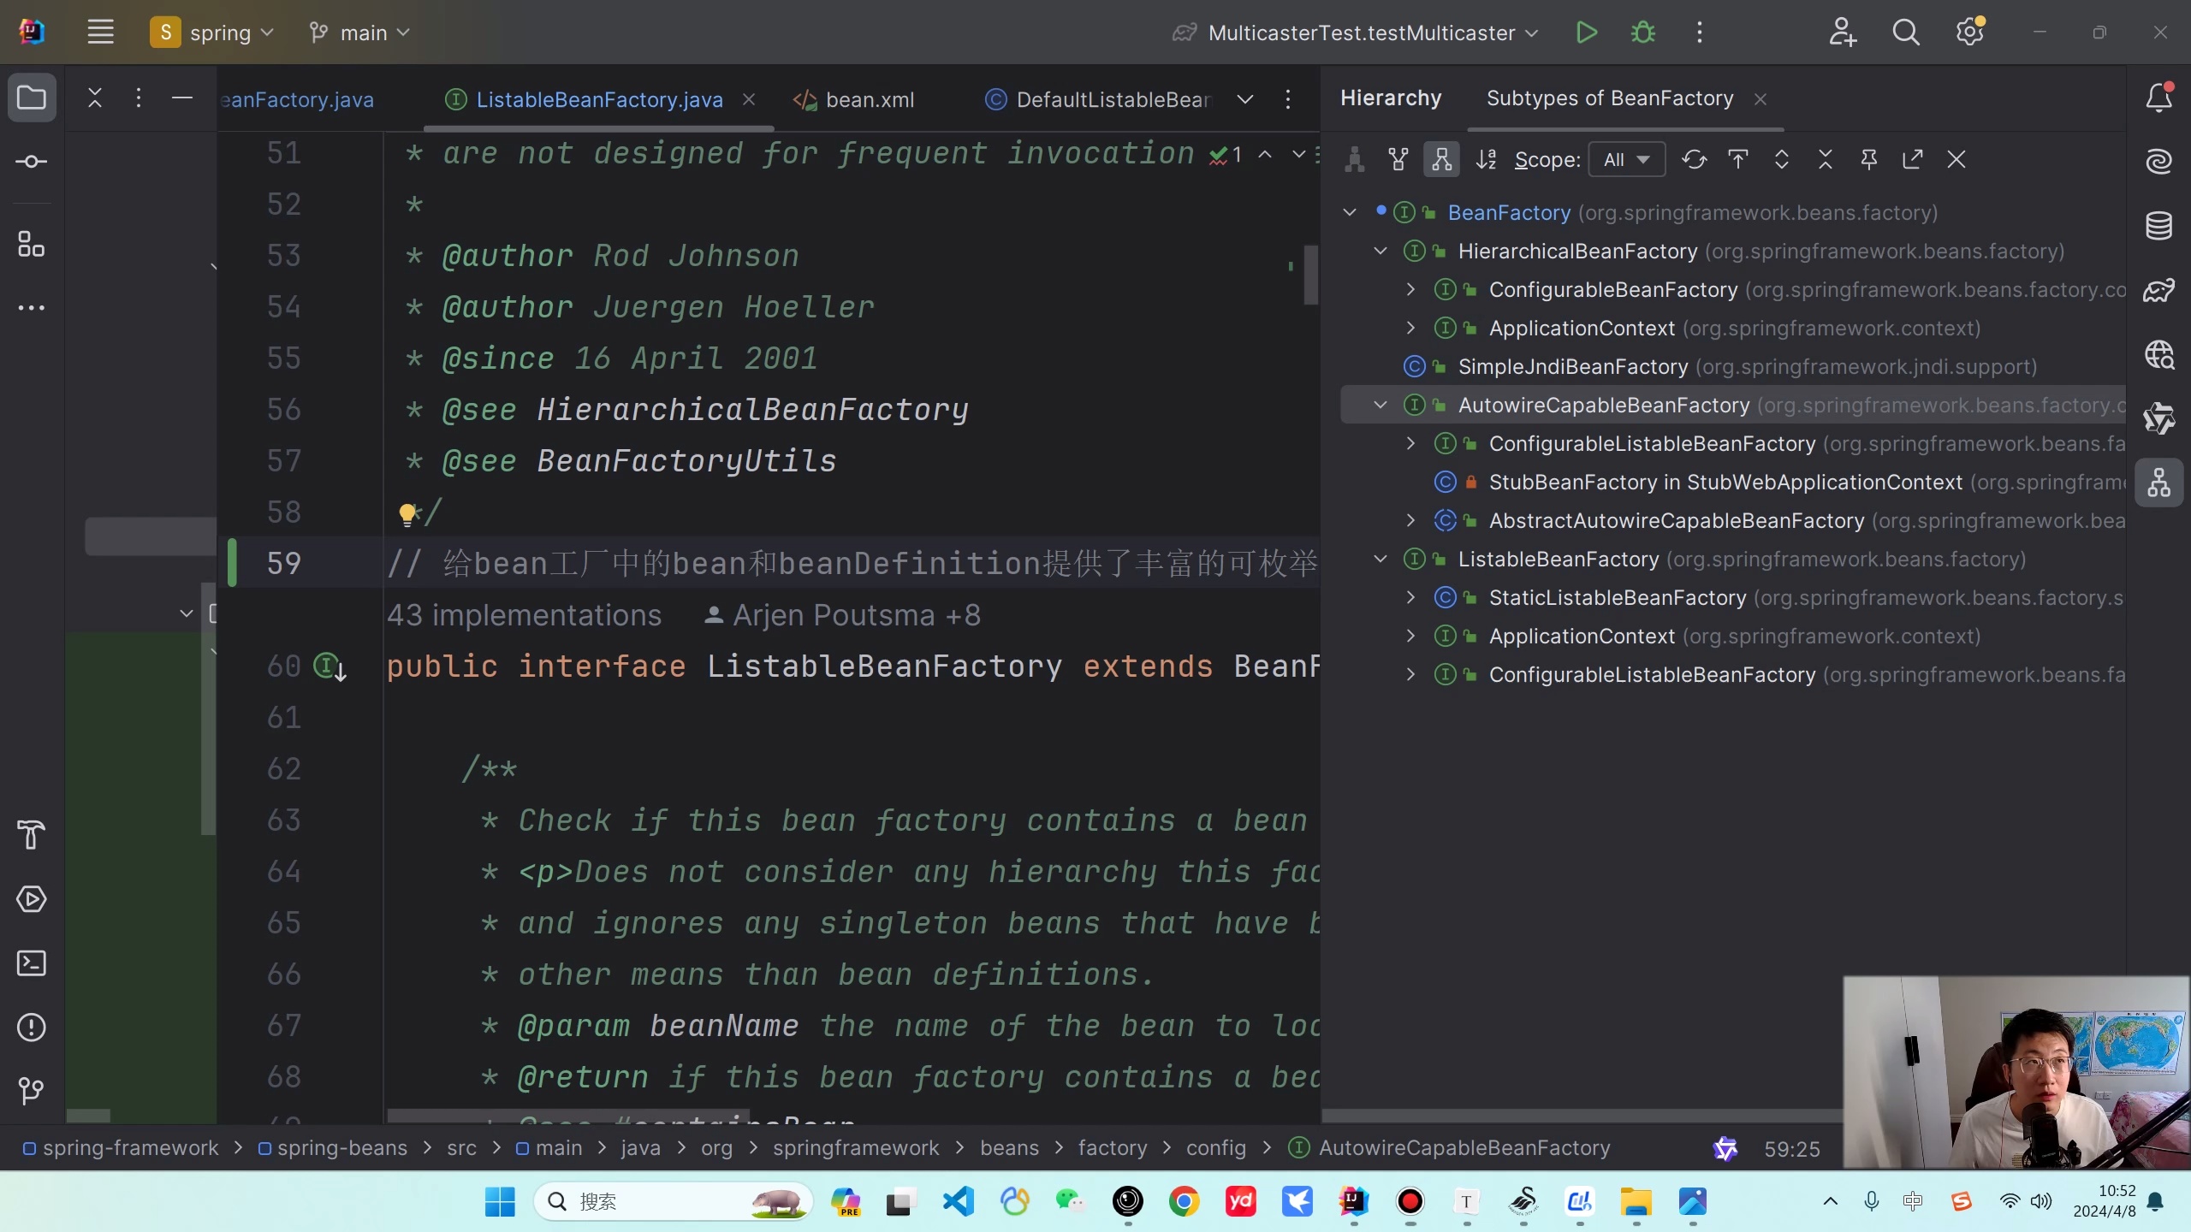2191x1232 pixels.
Task: Refresh the hierarchy tree
Action: [1694, 160]
